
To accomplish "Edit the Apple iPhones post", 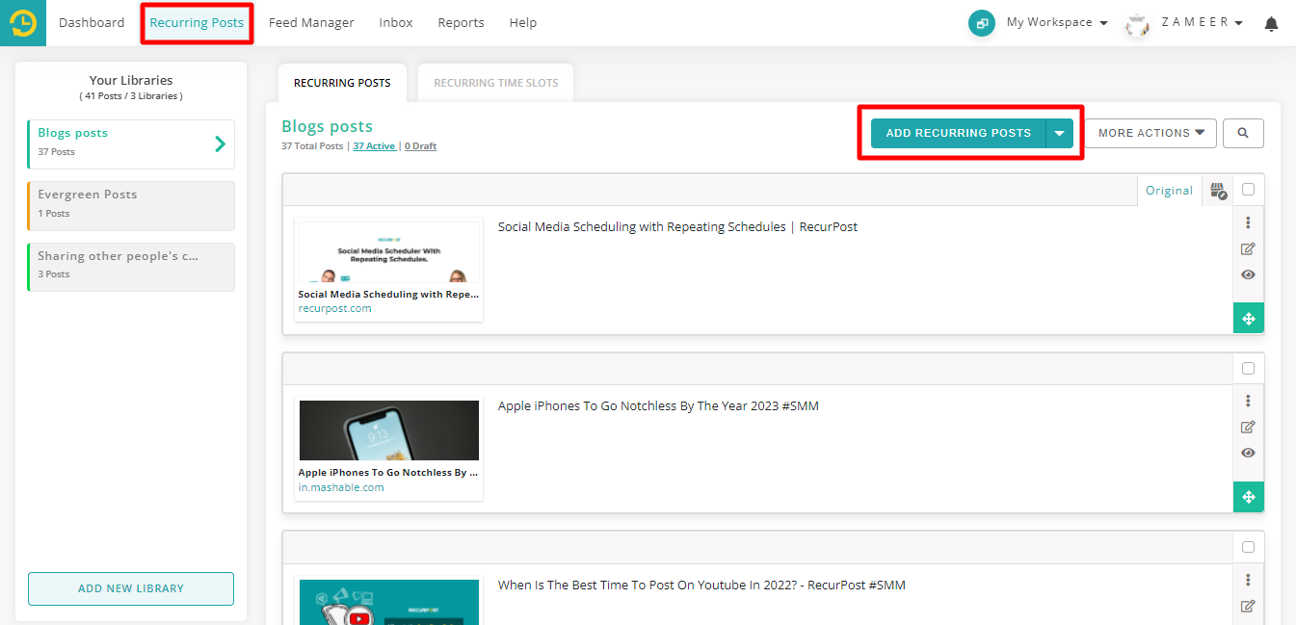I will click(x=1248, y=427).
